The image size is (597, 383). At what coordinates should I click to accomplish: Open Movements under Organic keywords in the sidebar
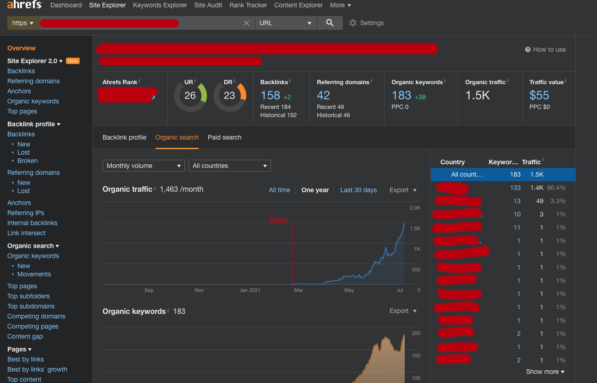coord(34,274)
